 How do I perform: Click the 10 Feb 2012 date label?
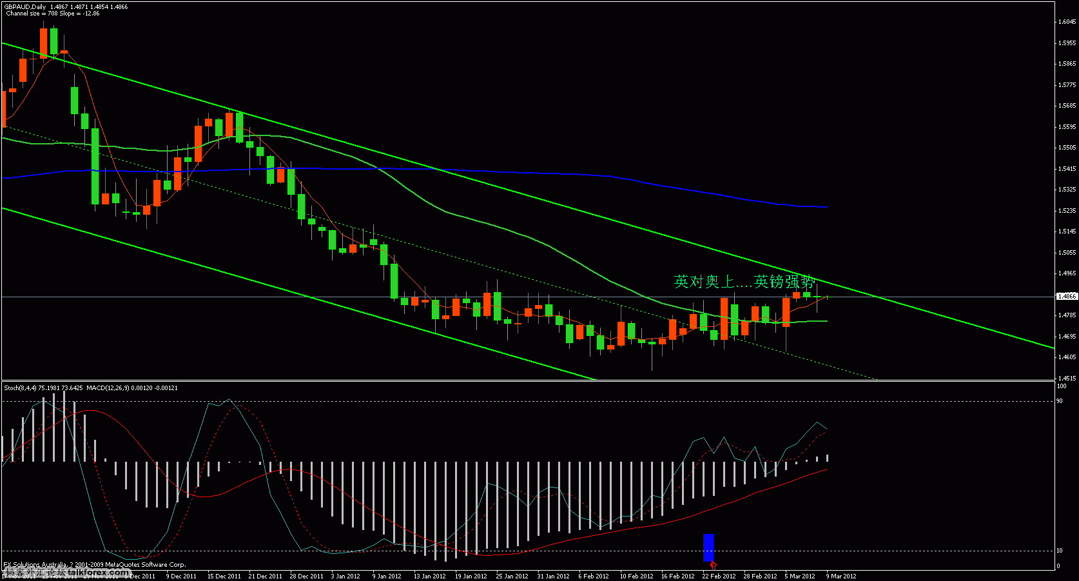tap(636, 576)
